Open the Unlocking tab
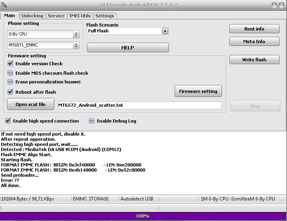The image size is (287, 221). [x=32, y=16]
